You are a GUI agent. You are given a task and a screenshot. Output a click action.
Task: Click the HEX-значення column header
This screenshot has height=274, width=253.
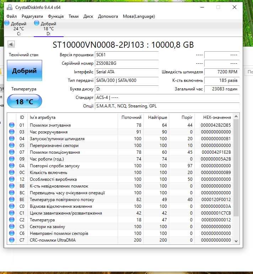[x=214, y=117]
